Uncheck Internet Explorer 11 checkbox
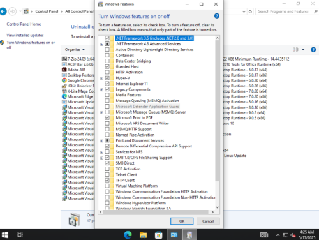Screen dimensions: 319x240 tap(107, 84)
